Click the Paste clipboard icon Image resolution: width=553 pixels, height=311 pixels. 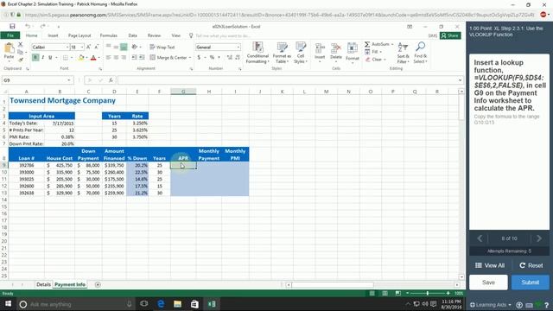[x=9, y=48]
